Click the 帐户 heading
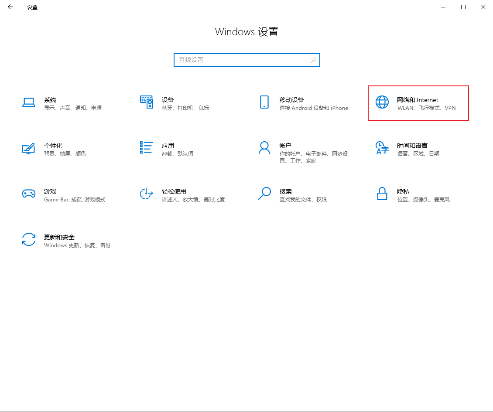The image size is (493, 412). tap(285, 146)
